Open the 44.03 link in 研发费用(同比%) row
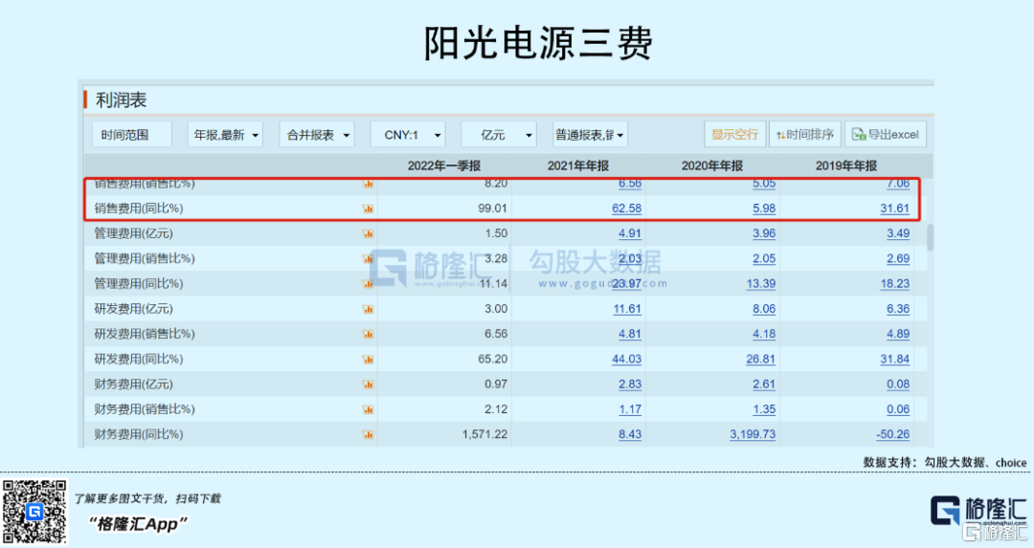 point(626,360)
